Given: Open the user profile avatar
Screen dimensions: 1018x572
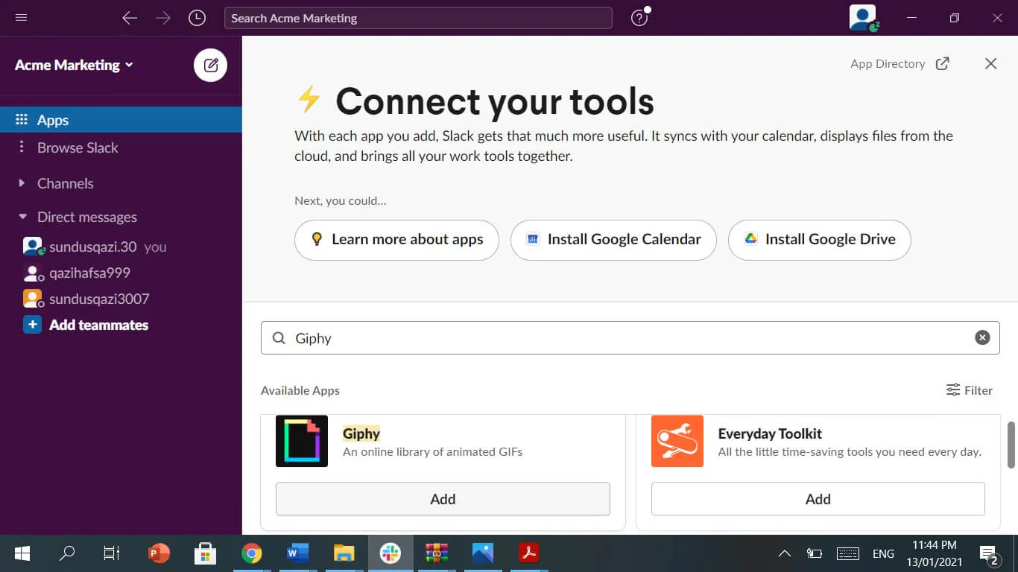Looking at the screenshot, I should click(863, 18).
